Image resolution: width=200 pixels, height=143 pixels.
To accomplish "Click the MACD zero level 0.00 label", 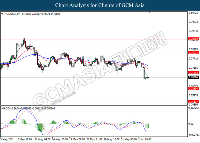I will [191, 124].
